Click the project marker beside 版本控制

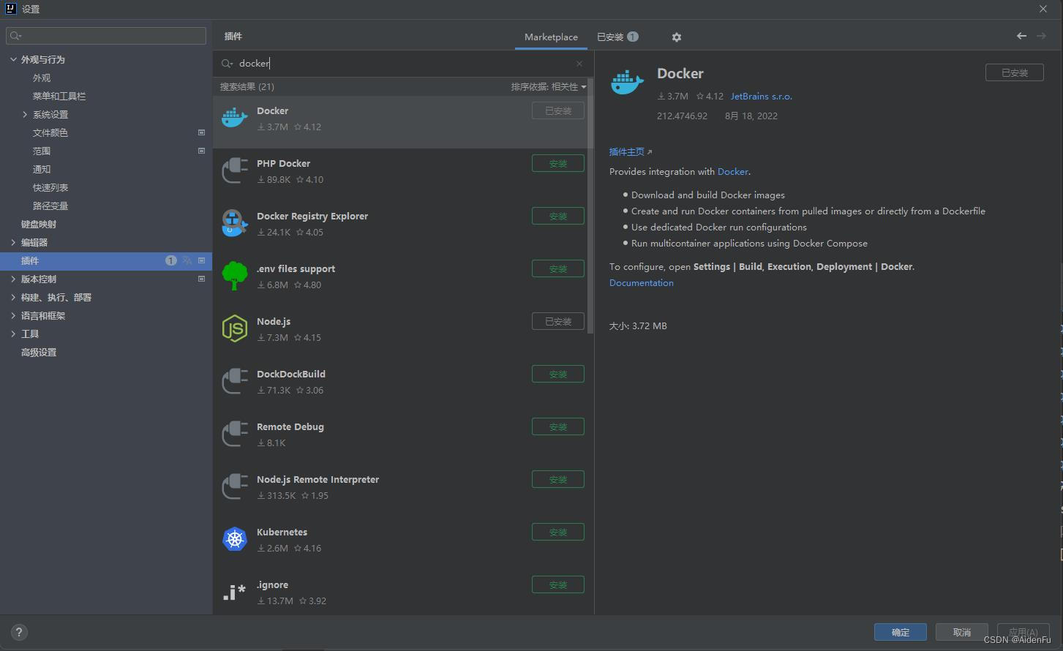click(201, 279)
